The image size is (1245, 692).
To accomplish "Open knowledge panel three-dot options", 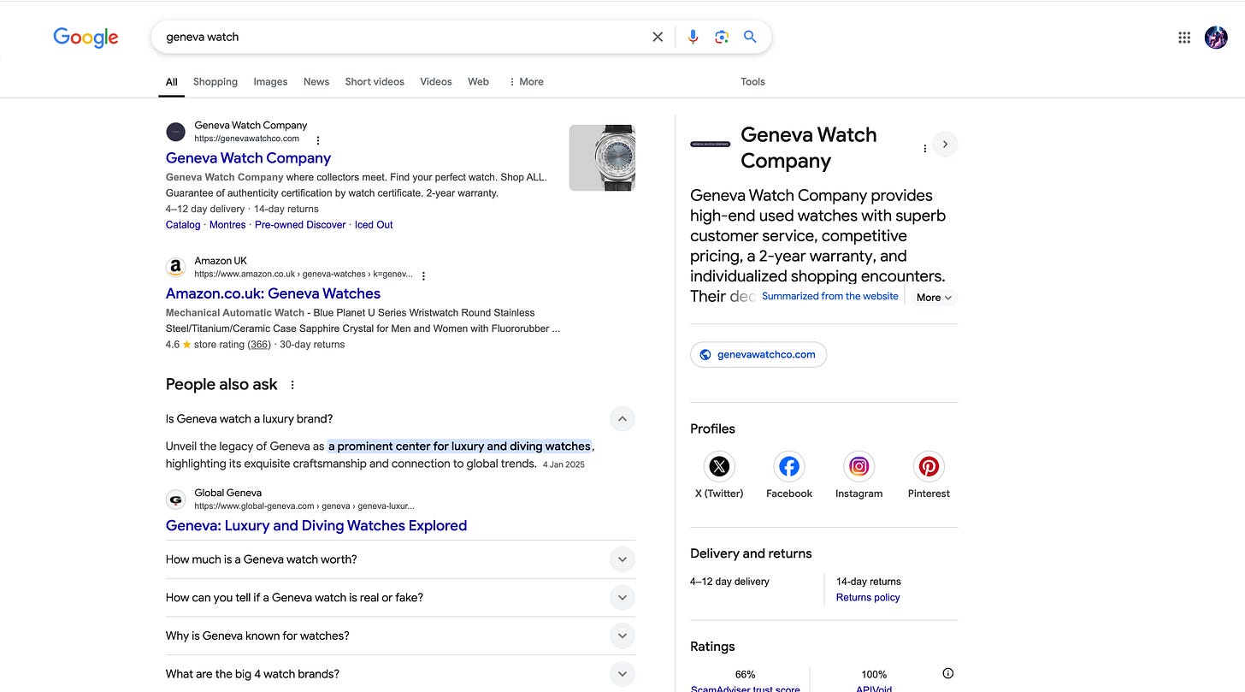I will tap(924, 148).
